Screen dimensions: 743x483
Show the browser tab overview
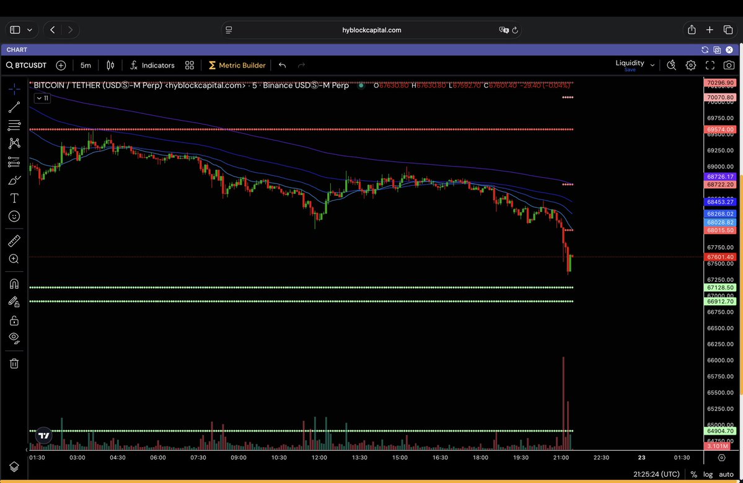point(728,30)
